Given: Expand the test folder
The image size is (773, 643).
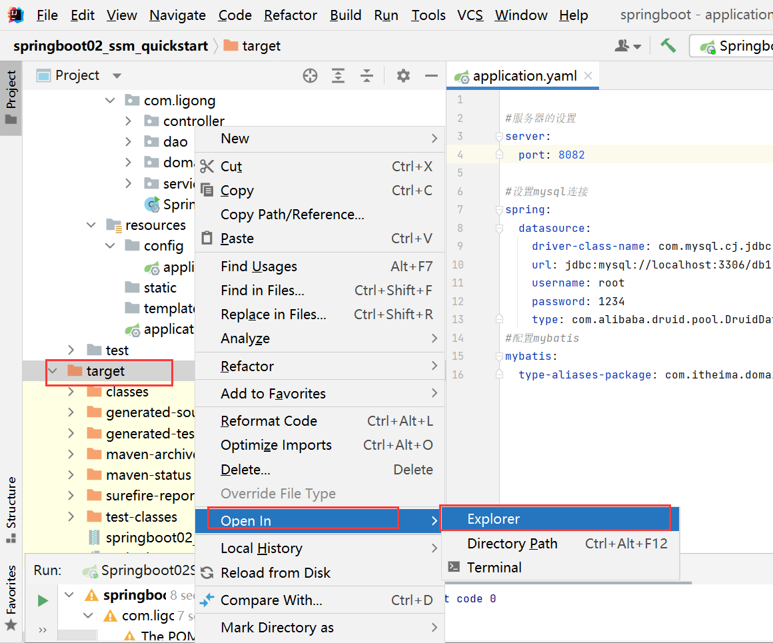Looking at the screenshot, I should point(71,350).
